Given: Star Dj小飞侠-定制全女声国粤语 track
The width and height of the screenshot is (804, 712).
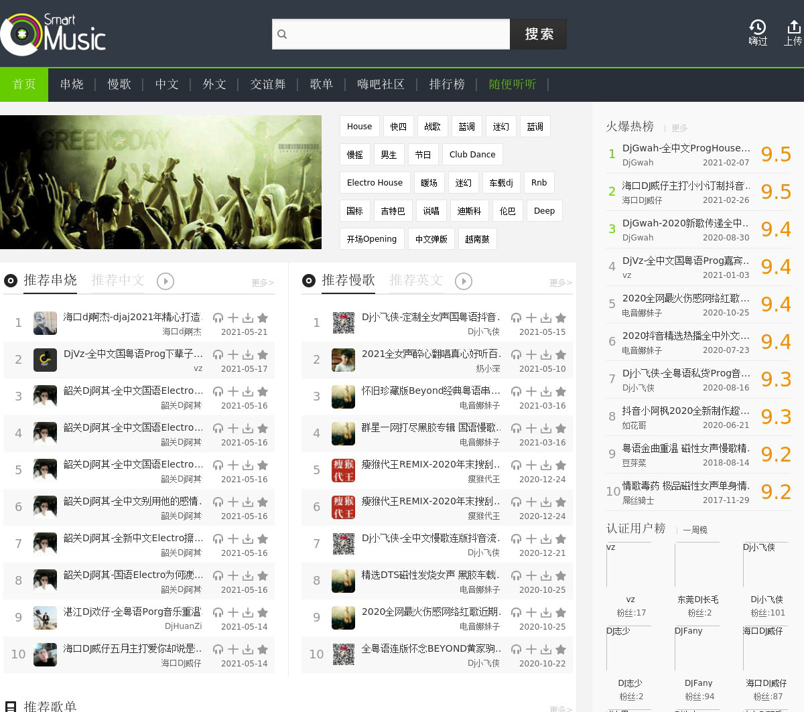Looking at the screenshot, I should point(561,317).
